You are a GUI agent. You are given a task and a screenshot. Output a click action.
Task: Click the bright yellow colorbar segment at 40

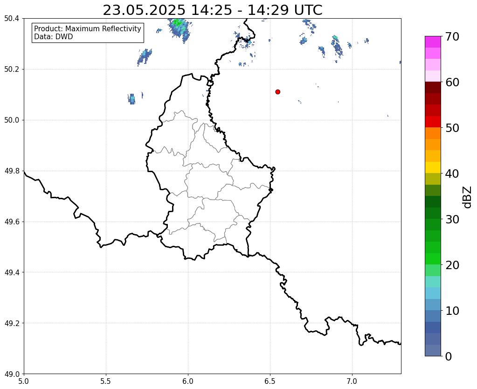point(433,168)
